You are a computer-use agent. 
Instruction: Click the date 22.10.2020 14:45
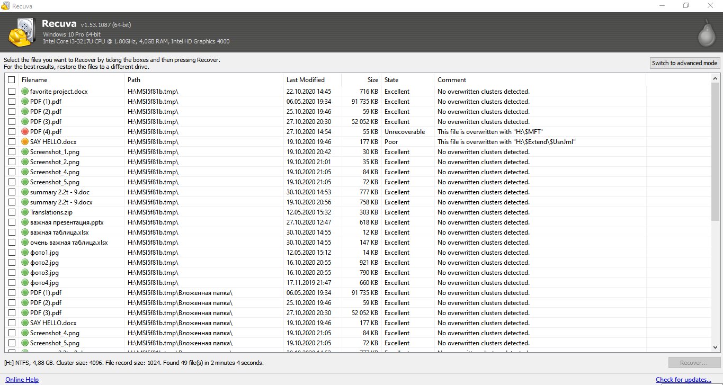[x=309, y=92]
